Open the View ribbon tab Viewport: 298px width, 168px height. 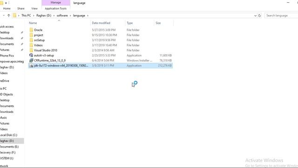pyautogui.click(x=34, y=8)
